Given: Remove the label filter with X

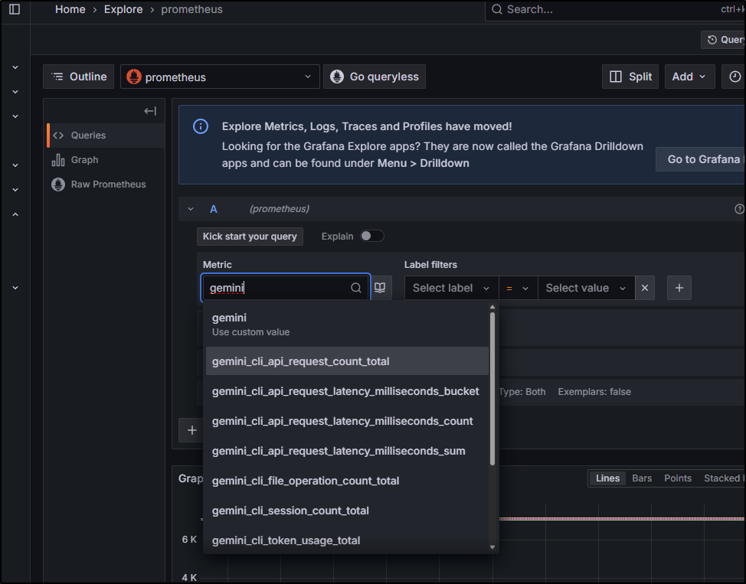Looking at the screenshot, I should coord(645,288).
